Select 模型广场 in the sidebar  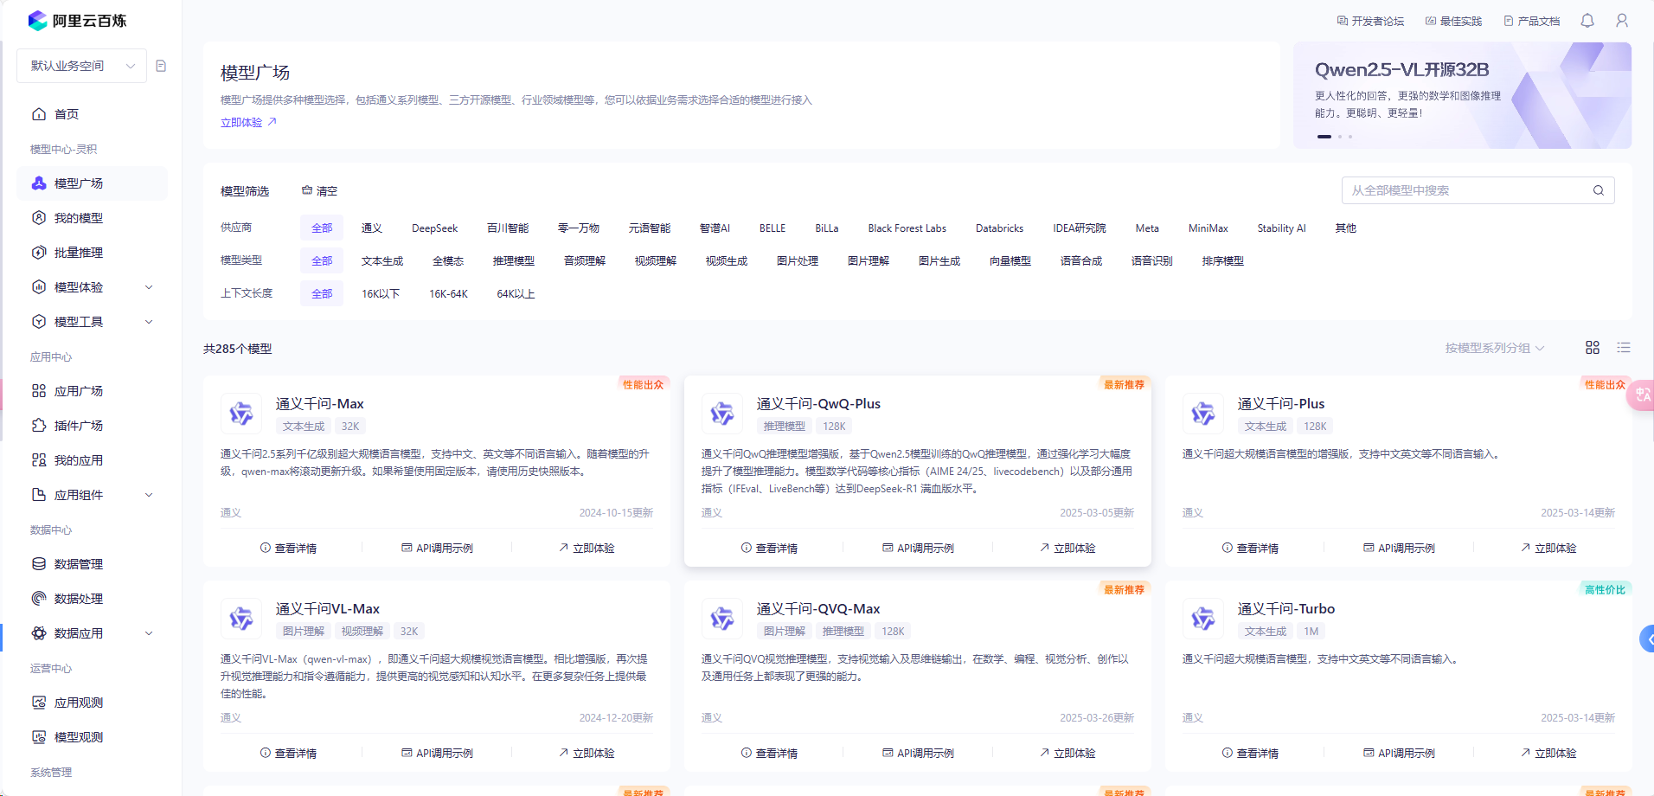point(92,183)
